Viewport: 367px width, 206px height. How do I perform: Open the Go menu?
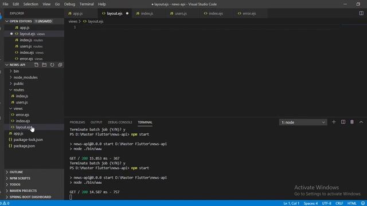(x=57, y=4)
